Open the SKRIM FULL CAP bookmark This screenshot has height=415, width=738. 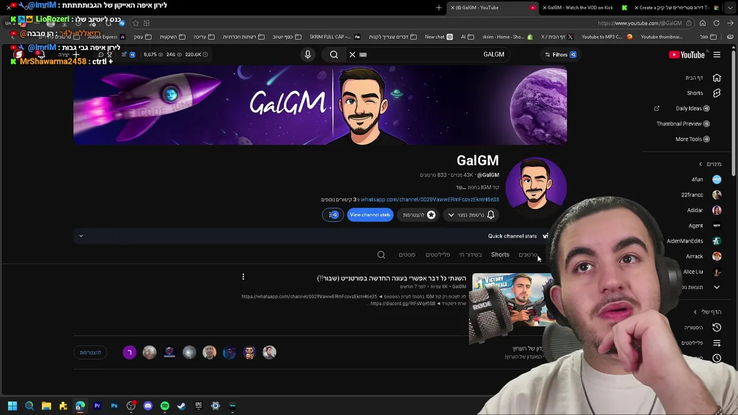[334, 37]
